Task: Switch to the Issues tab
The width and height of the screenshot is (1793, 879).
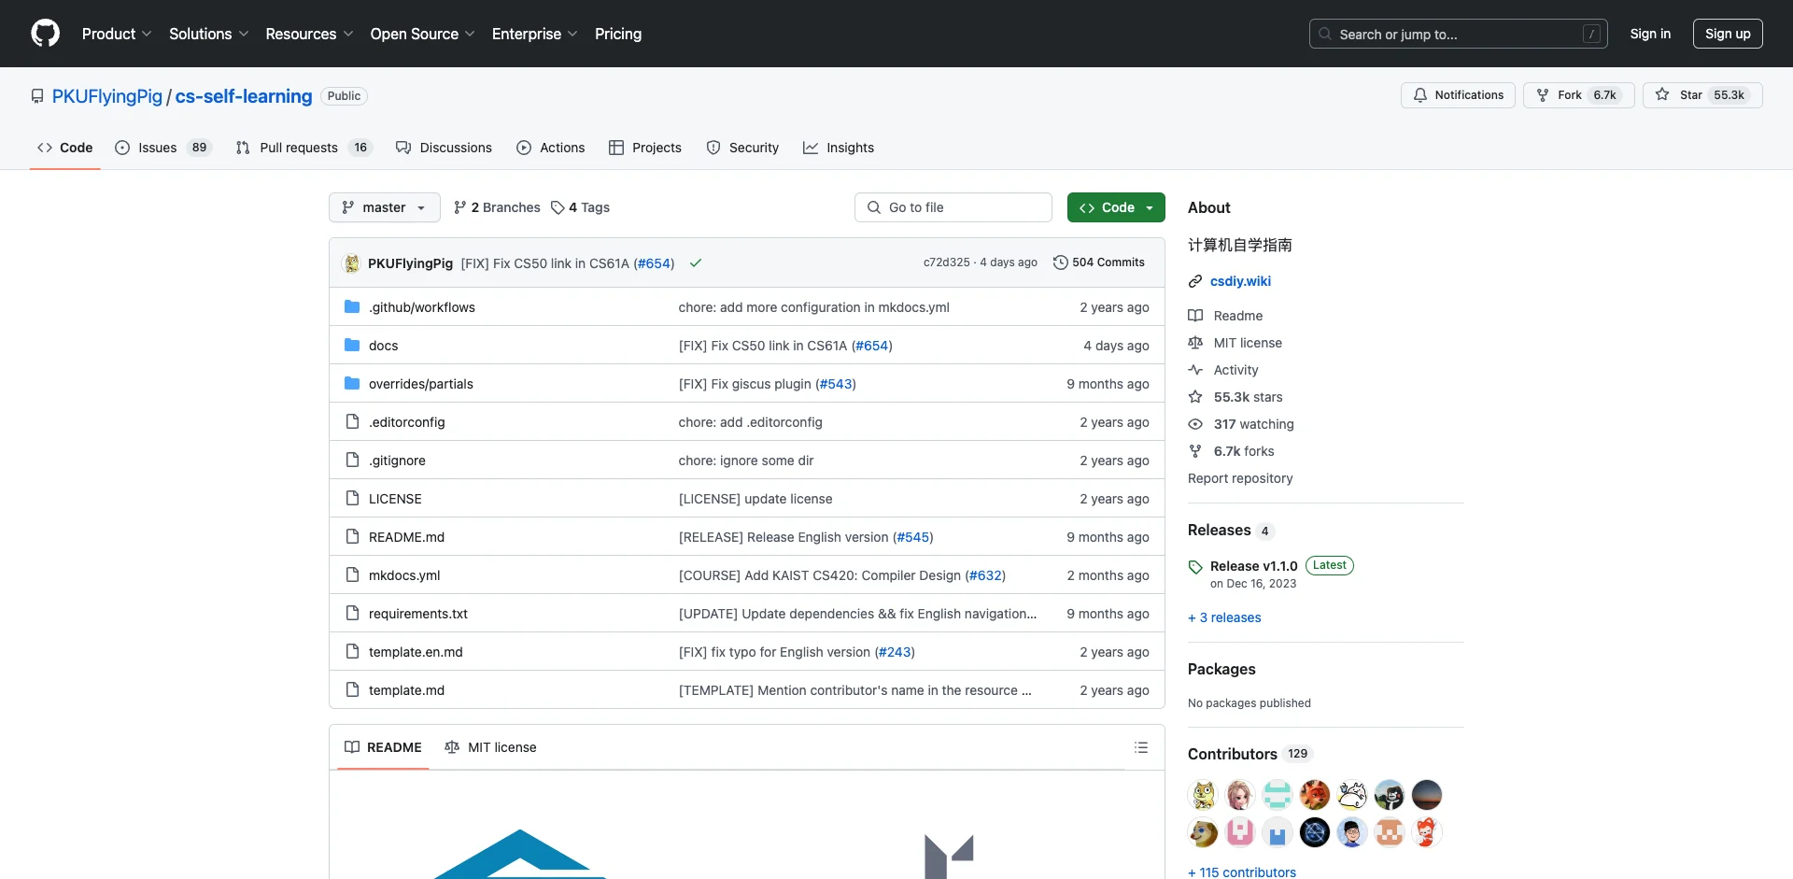Action: coord(163,148)
